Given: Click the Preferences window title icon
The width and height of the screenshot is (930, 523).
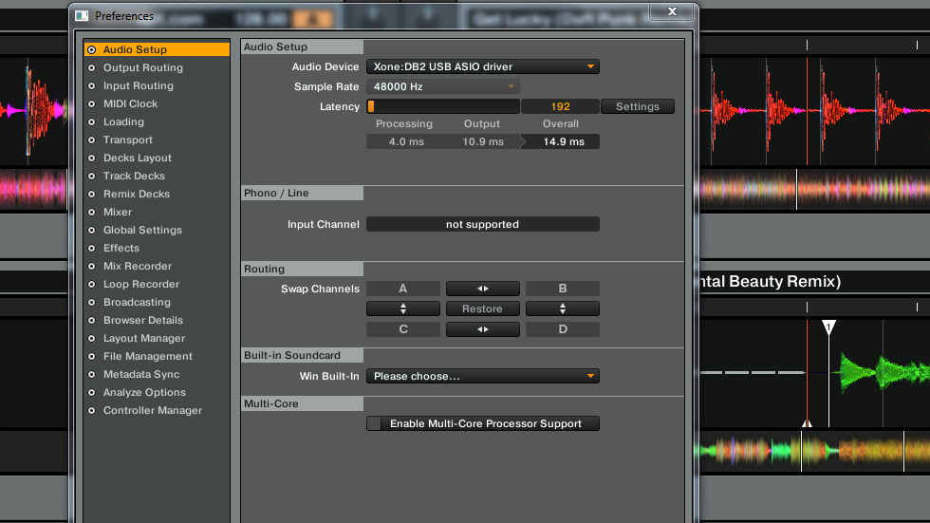Looking at the screenshot, I should coord(82,16).
